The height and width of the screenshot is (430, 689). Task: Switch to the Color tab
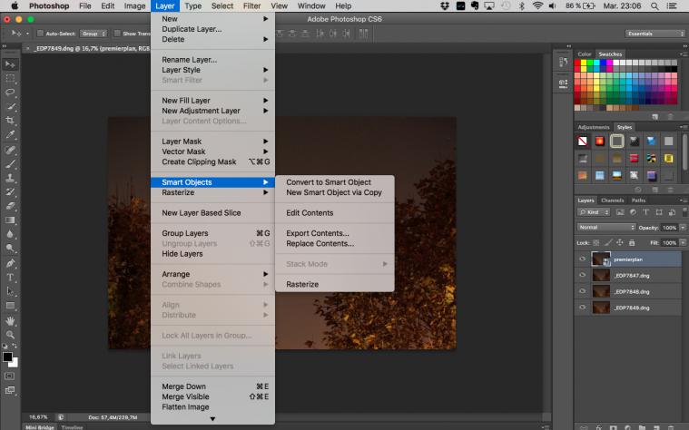point(584,54)
